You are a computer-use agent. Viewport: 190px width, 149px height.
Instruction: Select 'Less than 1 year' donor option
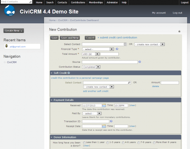pos(84,143)
